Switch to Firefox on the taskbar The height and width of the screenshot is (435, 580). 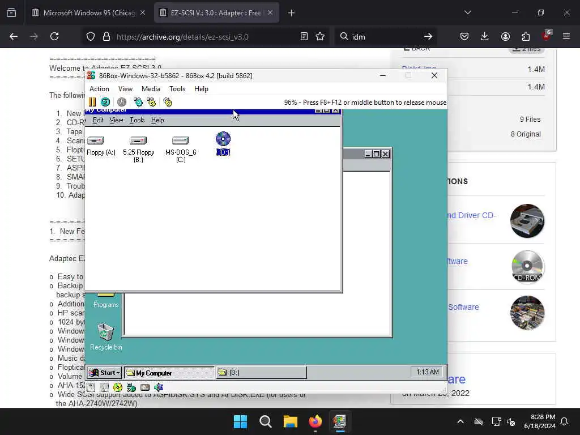tap(315, 421)
